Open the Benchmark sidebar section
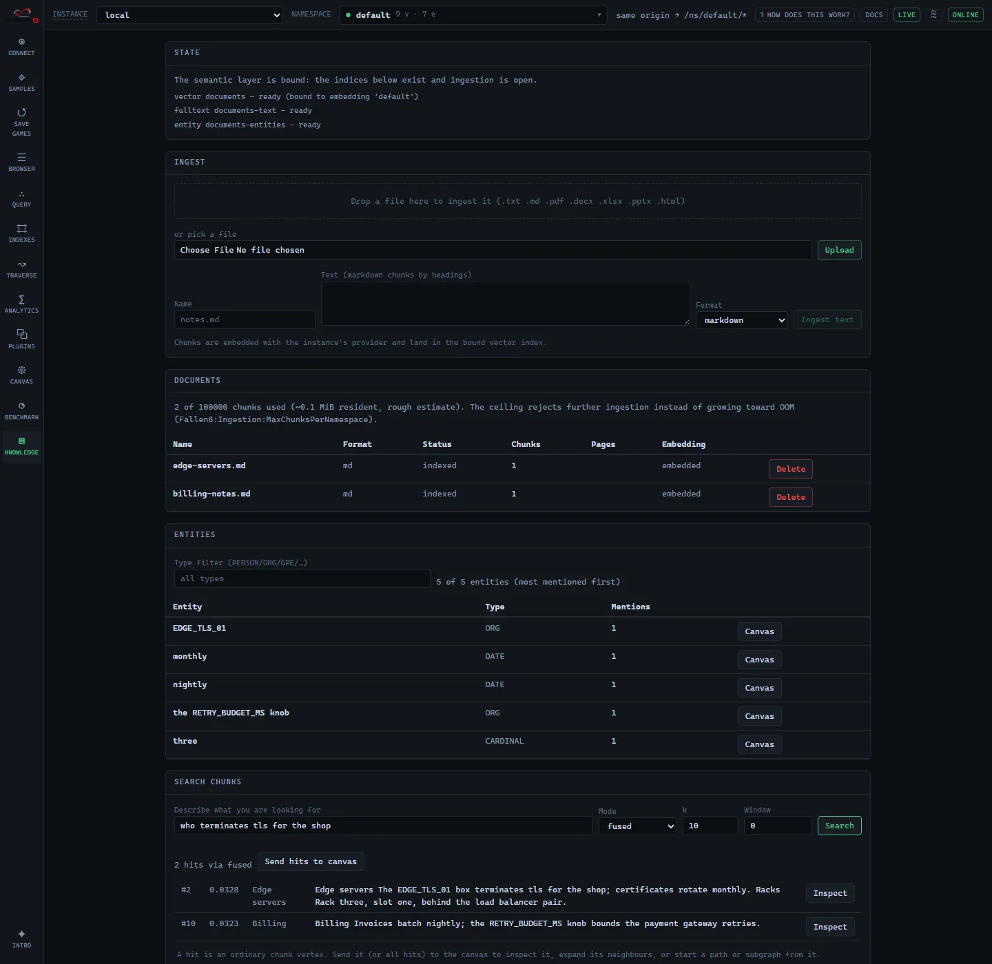992x964 pixels. point(21,411)
